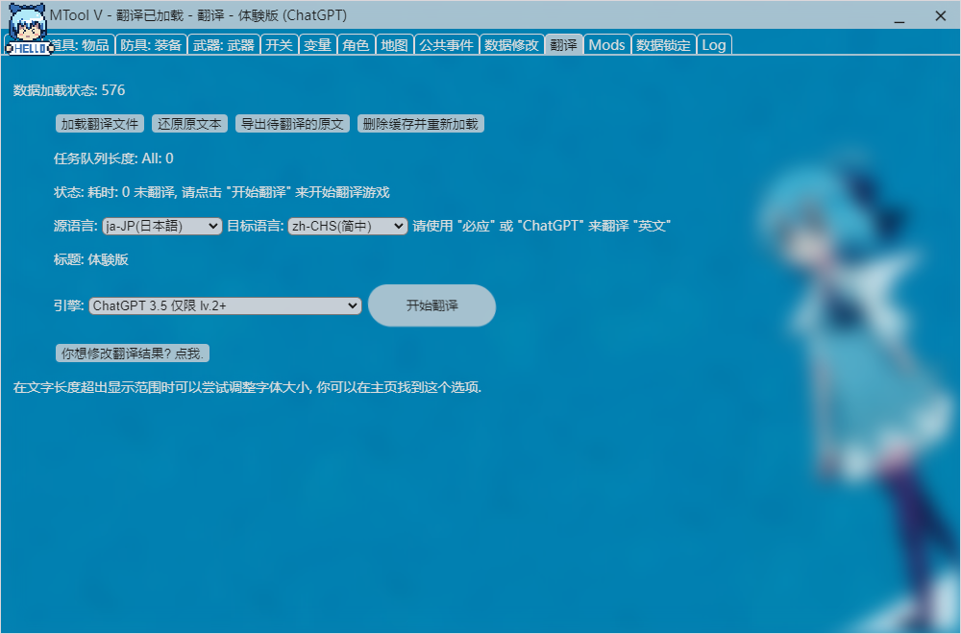This screenshot has width=961, height=634.
Task: Select the 开关 tab
Action: pos(279,45)
